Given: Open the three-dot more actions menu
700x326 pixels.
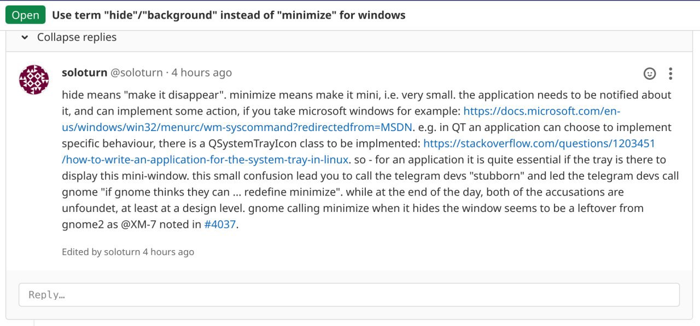Looking at the screenshot, I should [670, 73].
